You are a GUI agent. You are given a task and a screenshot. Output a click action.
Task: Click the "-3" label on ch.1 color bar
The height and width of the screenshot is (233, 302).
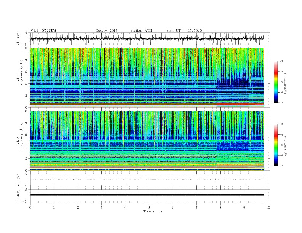tap(281, 61)
